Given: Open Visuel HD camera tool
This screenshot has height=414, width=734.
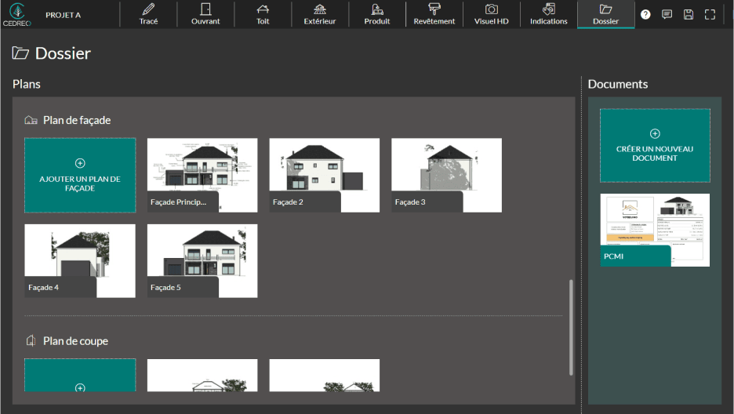Looking at the screenshot, I should coord(492,14).
